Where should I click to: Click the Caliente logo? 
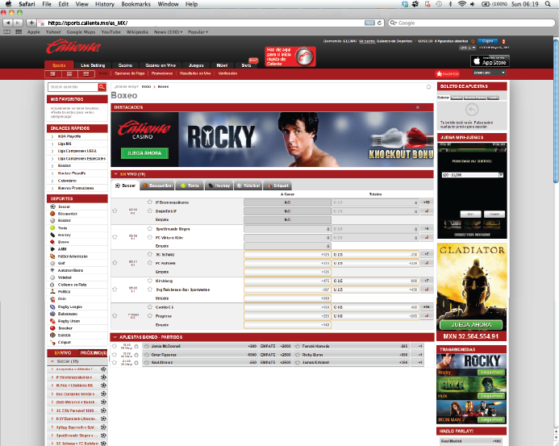tap(73, 47)
